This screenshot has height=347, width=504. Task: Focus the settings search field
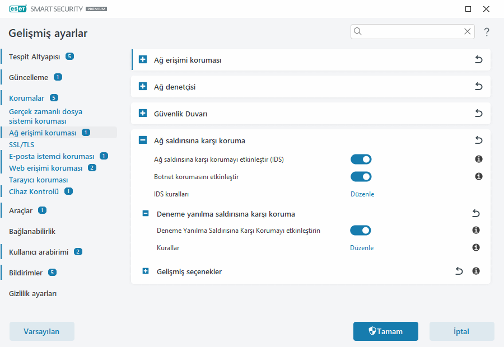[412, 31]
